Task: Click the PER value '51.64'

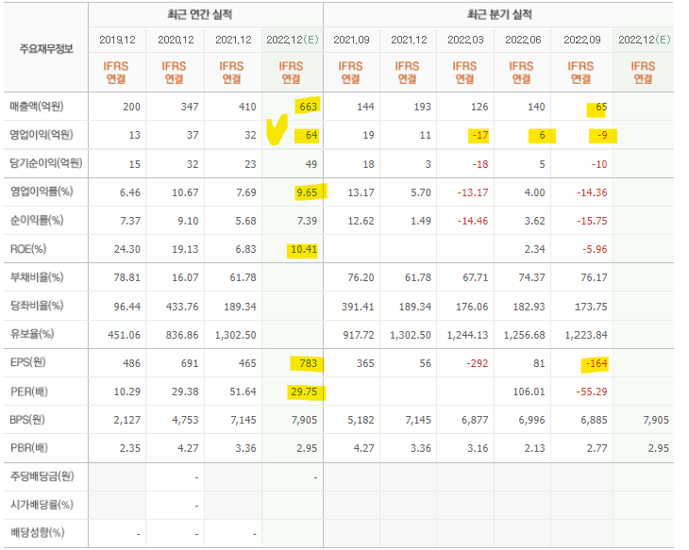Action: (x=243, y=392)
